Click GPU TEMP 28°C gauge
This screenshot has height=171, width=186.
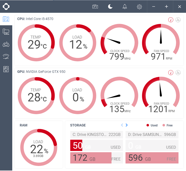click(36, 96)
